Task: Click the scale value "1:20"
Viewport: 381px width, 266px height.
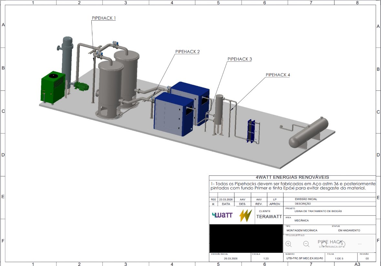Action: [265, 259]
